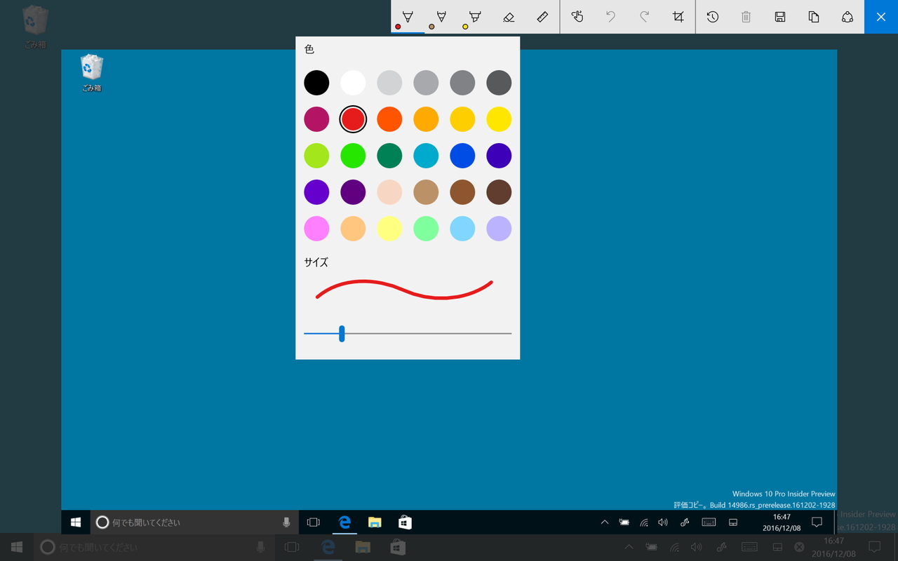Pick the white color swatch
Viewport: 898px width, 561px height.
click(x=353, y=83)
